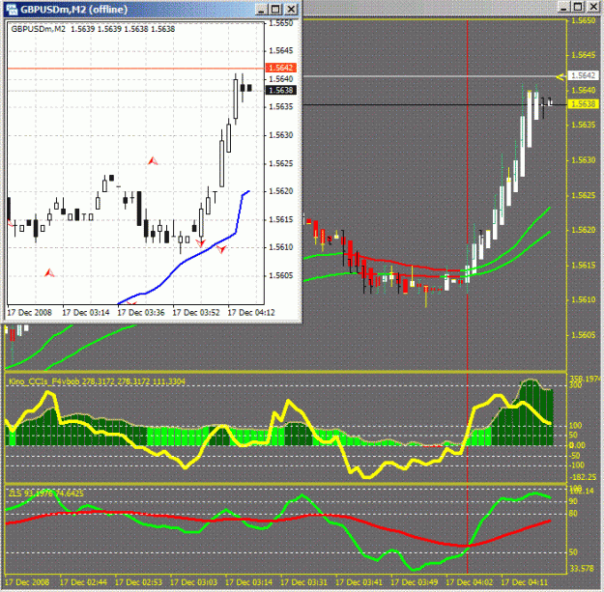Click the 17 Dec 04:02 time label on dark chart

pos(469,582)
